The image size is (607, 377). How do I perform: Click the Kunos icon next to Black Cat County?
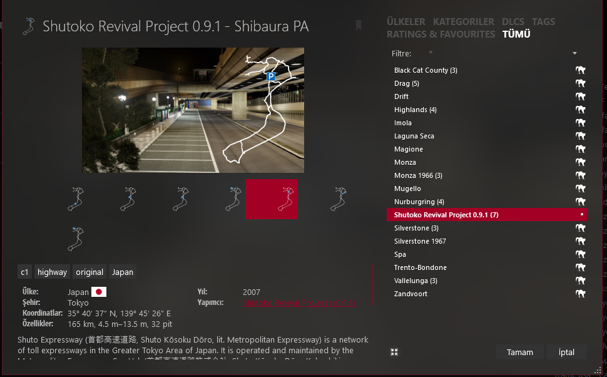[x=580, y=70]
